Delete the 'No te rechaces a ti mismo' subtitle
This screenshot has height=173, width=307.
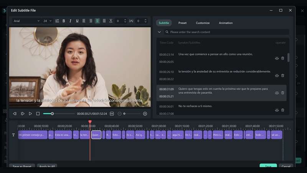(x=283, y=110)
